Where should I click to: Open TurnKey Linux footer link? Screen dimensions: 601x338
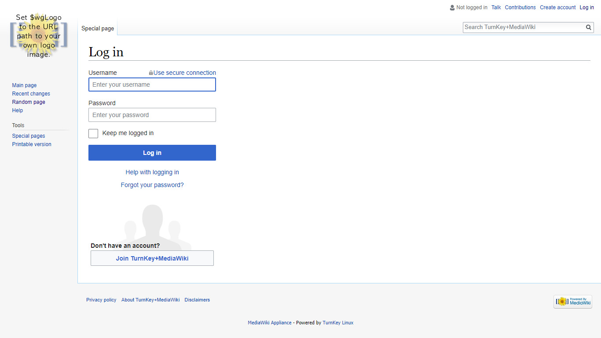pos(338,323)
